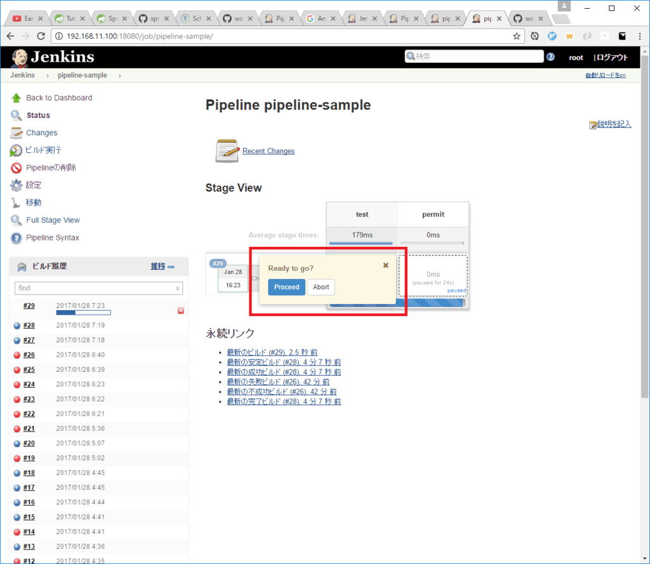
Task: Click the Back to Dashboard green arrow icon
Action: [16, 98]
